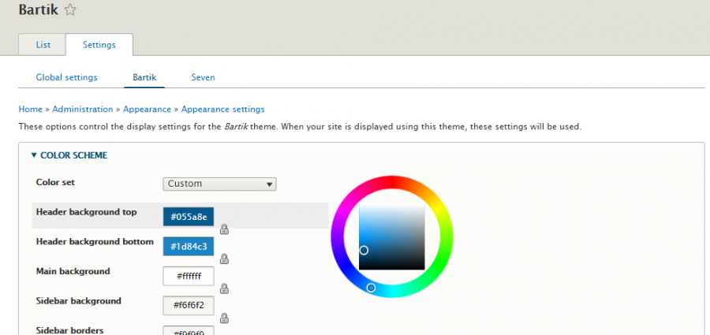Click the hue marker on color wheel
Viewport: 710px width, 335px height.
[371, 288]
